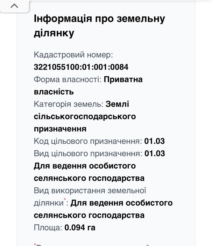The image size is (212, 246).
Task: Click the "Кадастровий номер:" label
Action: [x=73, y=55]
